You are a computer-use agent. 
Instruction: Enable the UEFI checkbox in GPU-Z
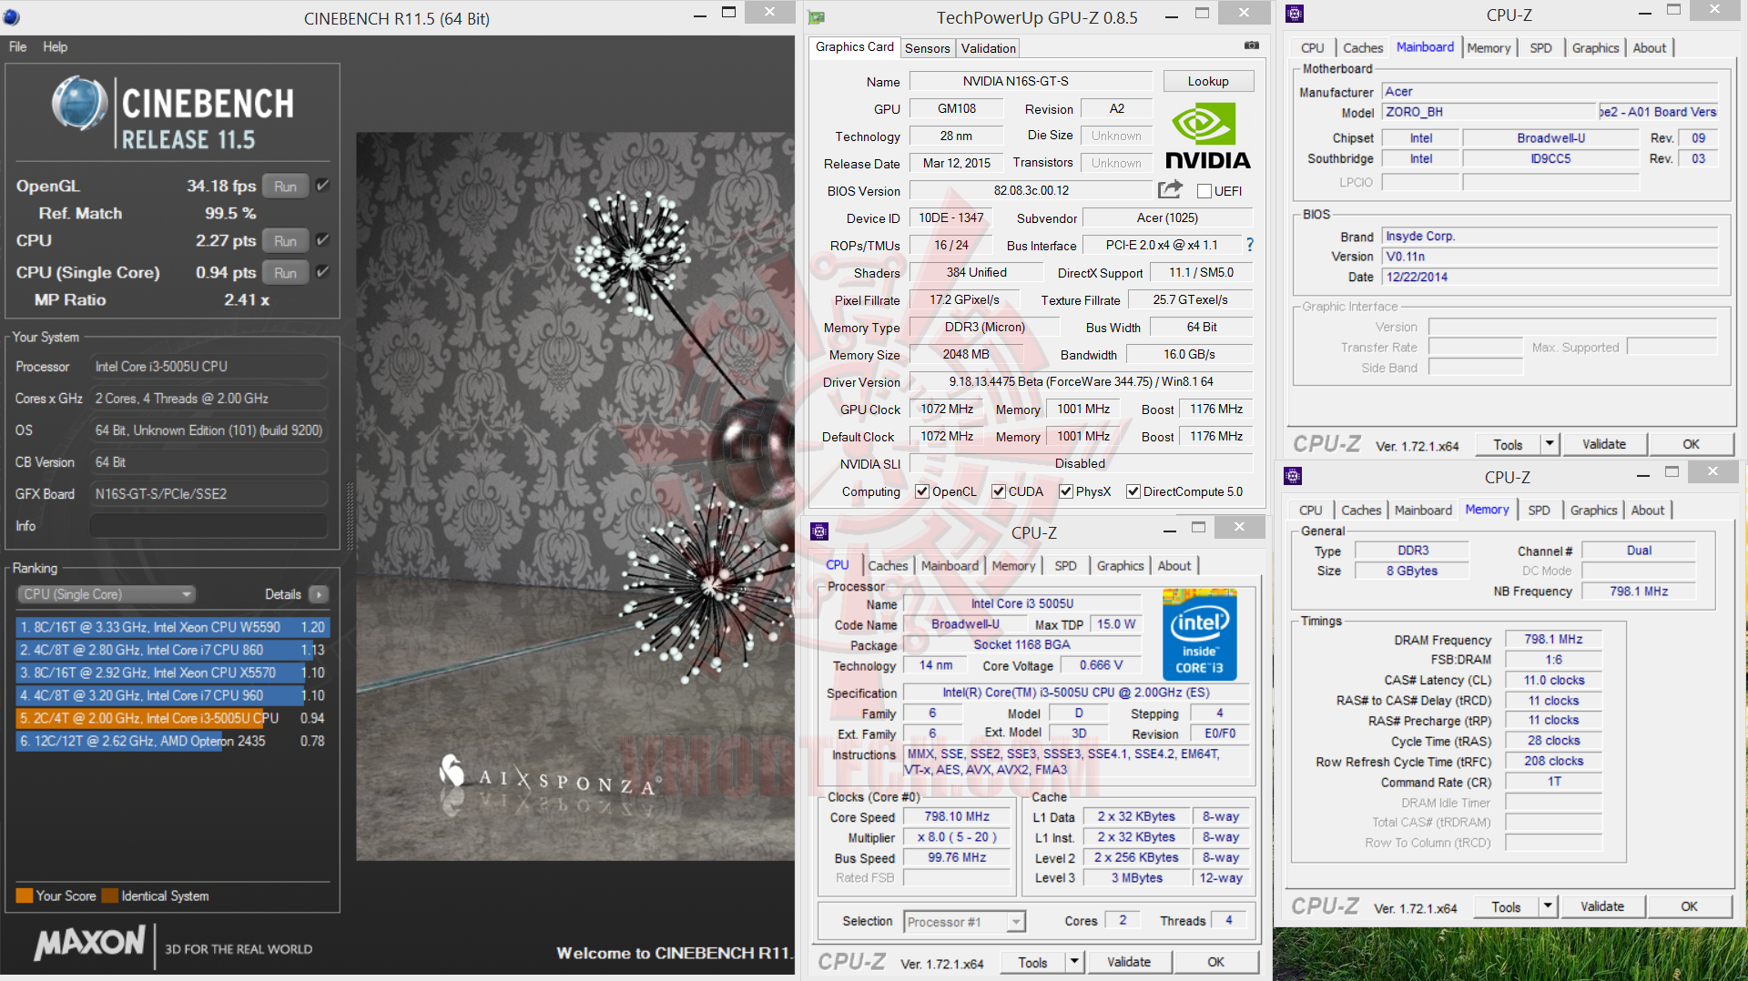[1204, 191]
